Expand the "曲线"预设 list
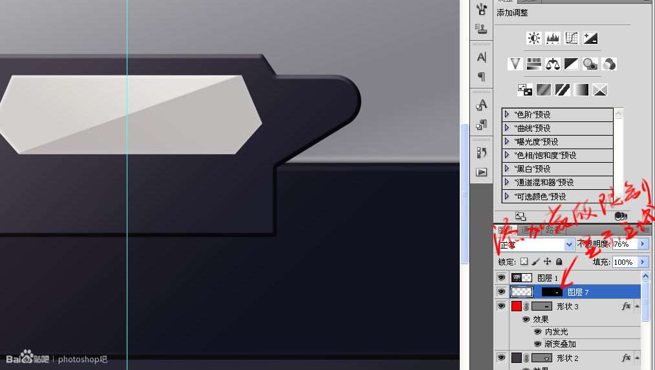 click(507, 128)
